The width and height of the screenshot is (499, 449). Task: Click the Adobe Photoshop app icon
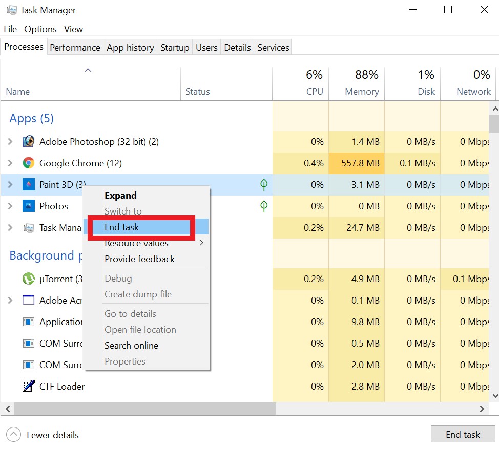(x=28, y=141)
